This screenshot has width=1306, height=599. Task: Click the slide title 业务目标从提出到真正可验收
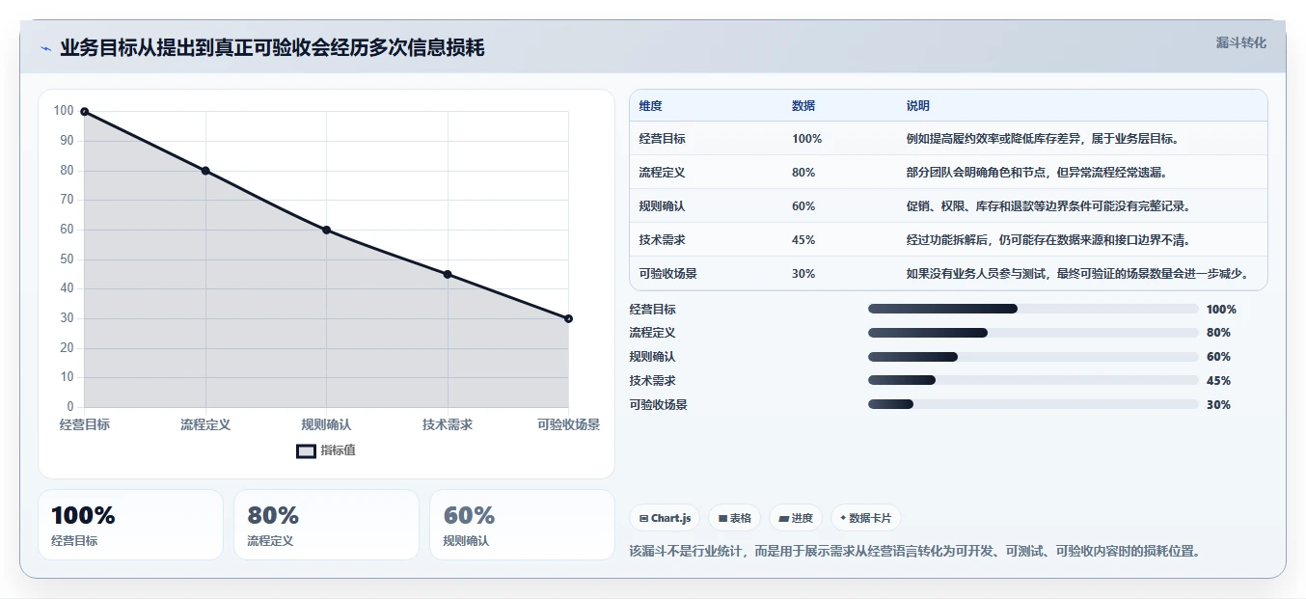pos(272,48)
